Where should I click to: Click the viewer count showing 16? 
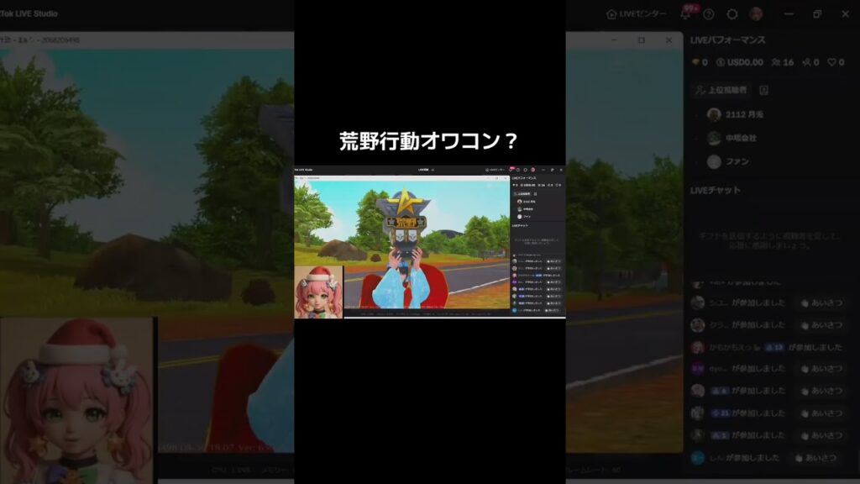(782, 62)
